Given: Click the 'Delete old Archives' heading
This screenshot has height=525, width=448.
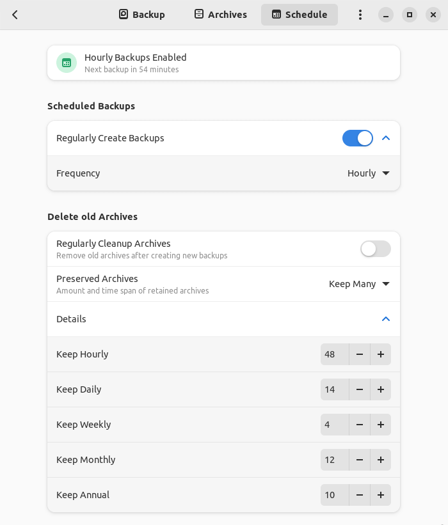Looking at the screenshot, I should 93,217.
